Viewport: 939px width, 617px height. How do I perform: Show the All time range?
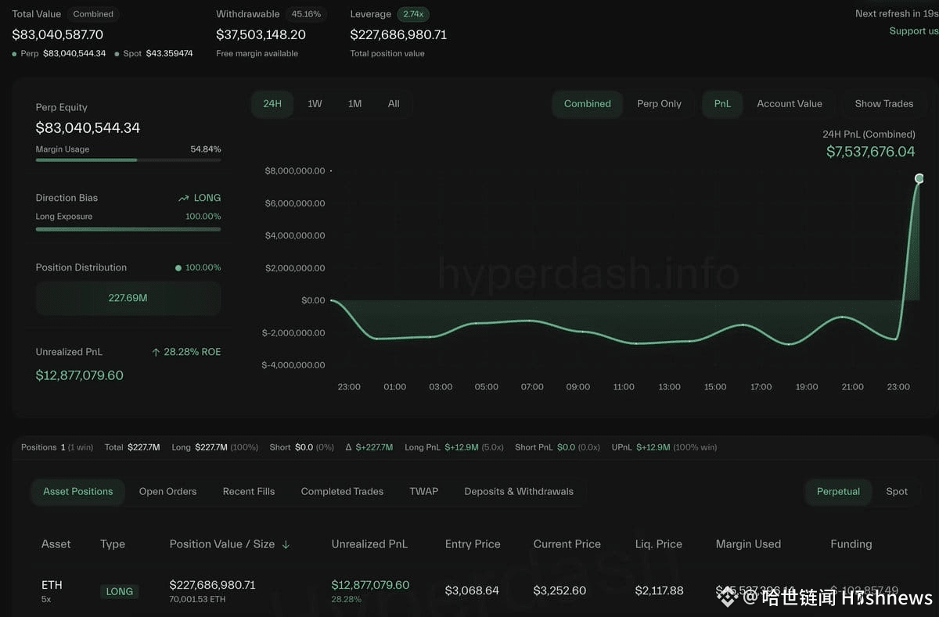click(x=394, y=104)
